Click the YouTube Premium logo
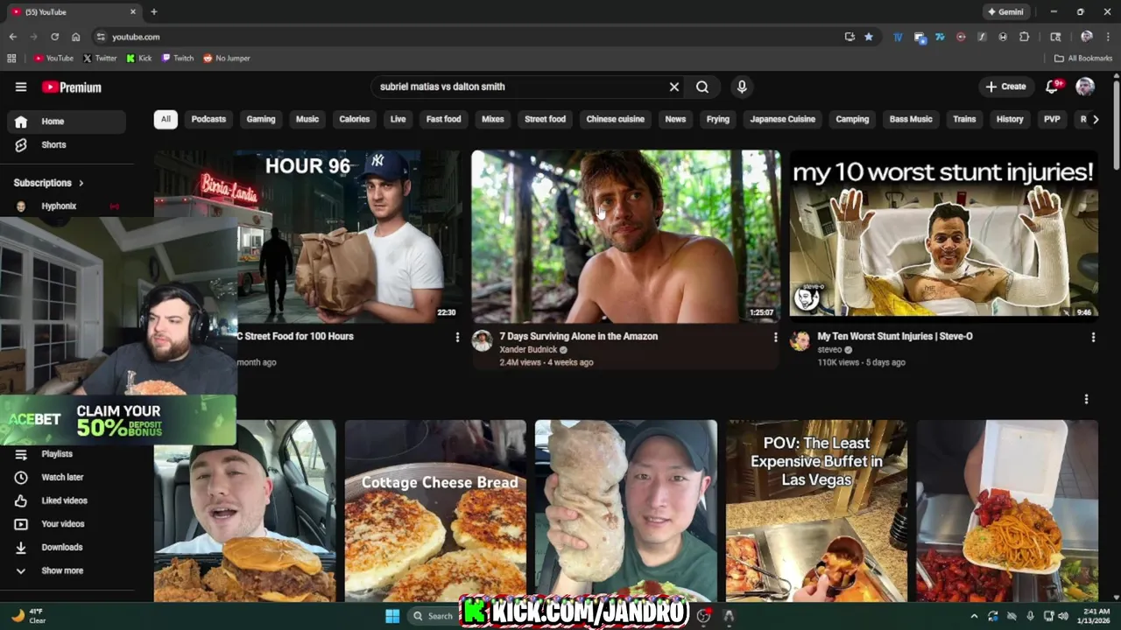The width and height of the screenshot is (1121, 630). [x=72, y=87]
